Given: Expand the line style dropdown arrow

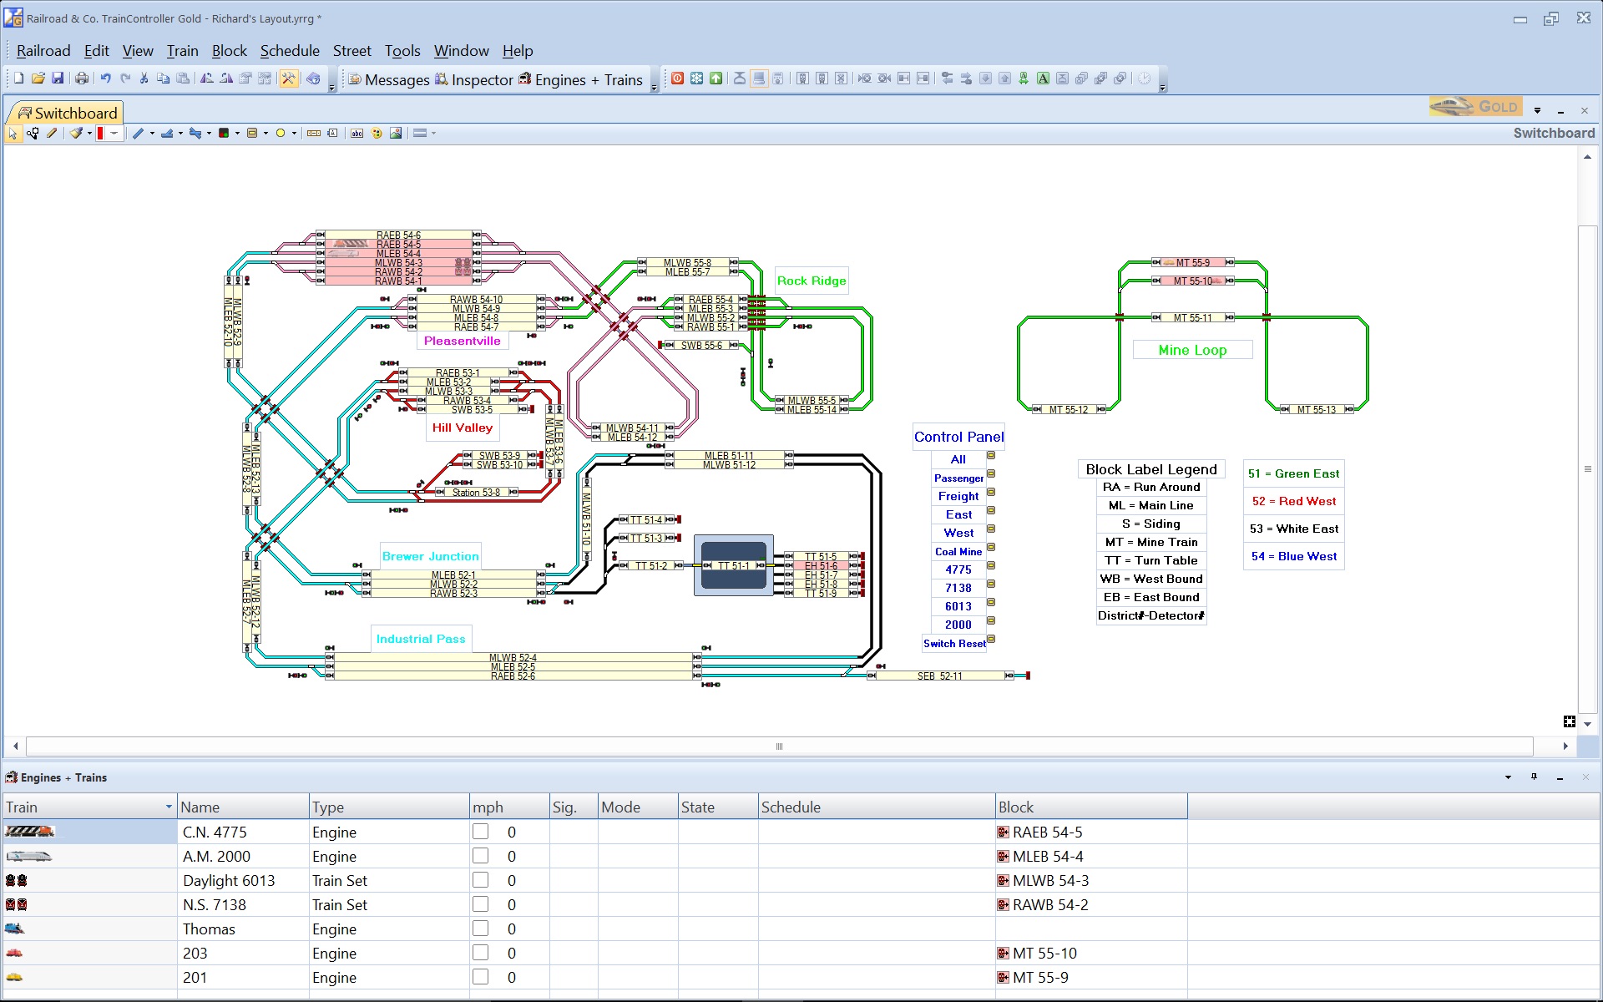Looking at the screenshot, I should click(433, 133).
